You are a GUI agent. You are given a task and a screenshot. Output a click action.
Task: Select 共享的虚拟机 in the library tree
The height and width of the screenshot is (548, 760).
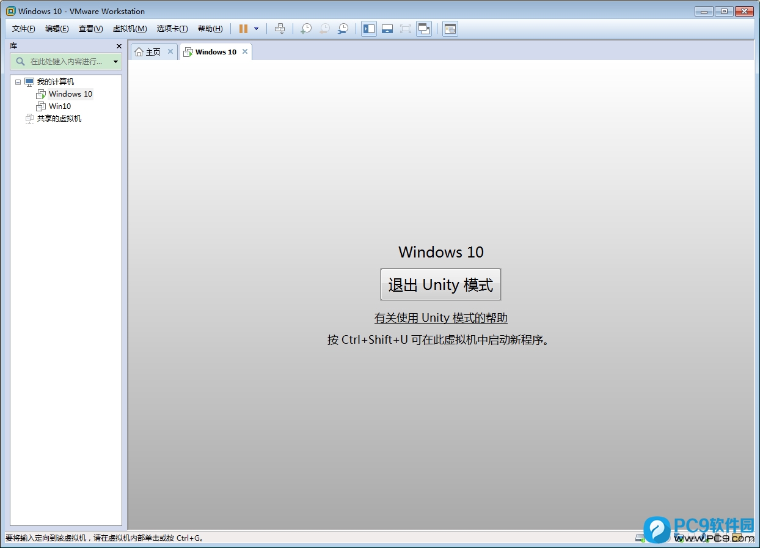coord(59,119)
